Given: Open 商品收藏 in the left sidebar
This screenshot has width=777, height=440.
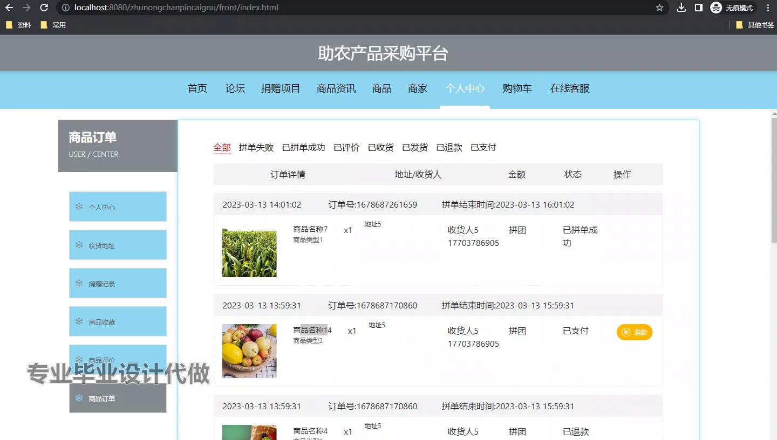Looking at the screenshot, I should click(118, 321).
